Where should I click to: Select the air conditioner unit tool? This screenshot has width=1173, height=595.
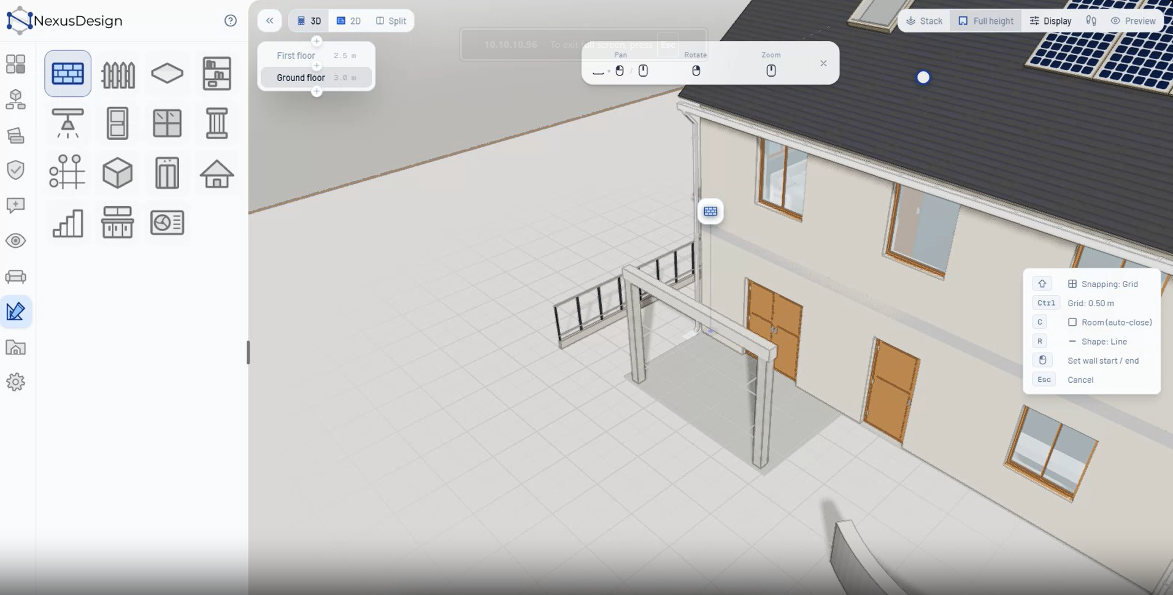point(167,222)
